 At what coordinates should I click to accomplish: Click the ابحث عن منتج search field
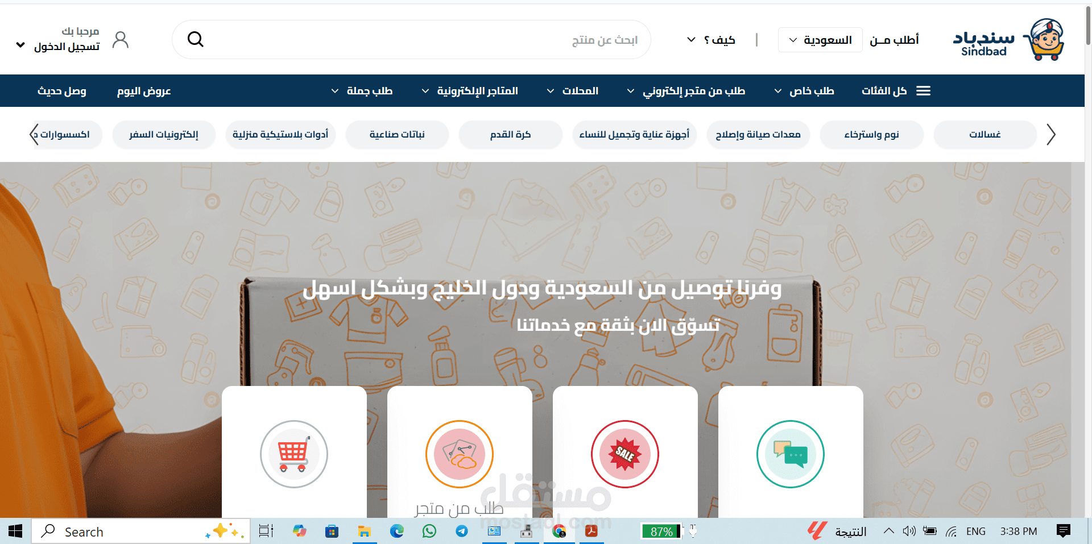411,40
